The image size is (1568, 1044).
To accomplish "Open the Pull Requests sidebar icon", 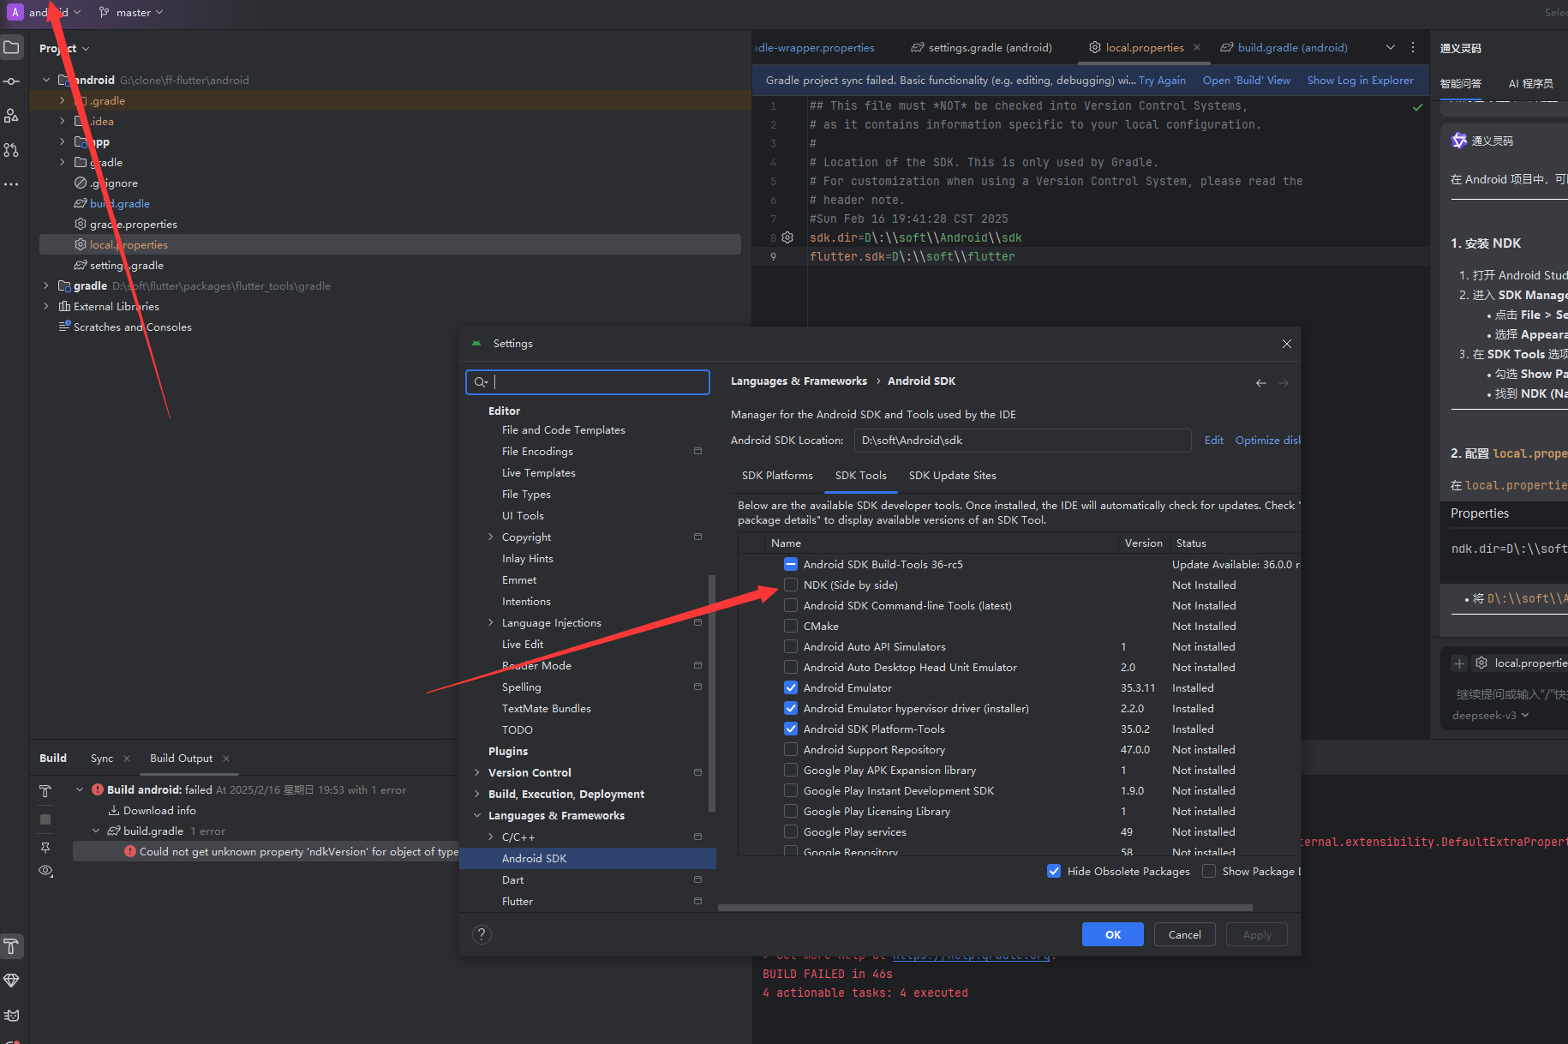I will coord(11,150).
